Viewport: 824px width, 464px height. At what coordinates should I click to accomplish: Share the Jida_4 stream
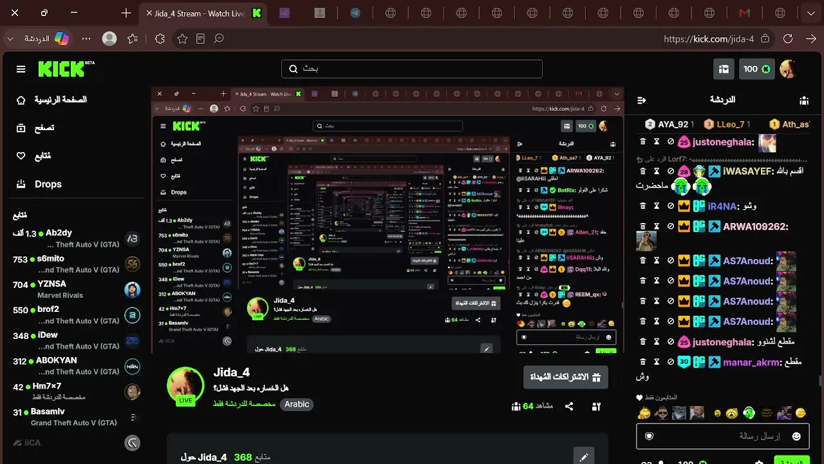pos(569,407)
